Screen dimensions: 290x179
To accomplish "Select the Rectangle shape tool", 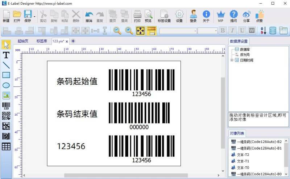I will 6,75.
